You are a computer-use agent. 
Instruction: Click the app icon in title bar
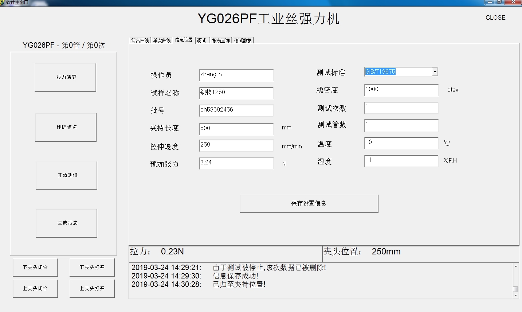tap(2, 2)
